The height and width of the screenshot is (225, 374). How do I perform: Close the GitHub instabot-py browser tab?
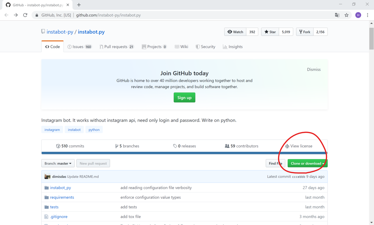[x=68, y=5]
